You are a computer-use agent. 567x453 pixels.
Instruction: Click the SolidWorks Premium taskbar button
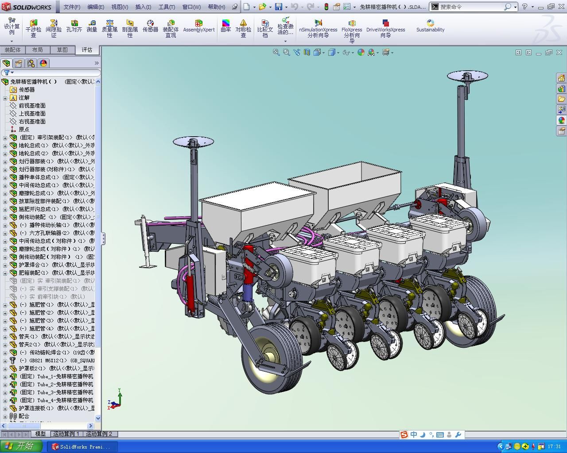[82, 447]
